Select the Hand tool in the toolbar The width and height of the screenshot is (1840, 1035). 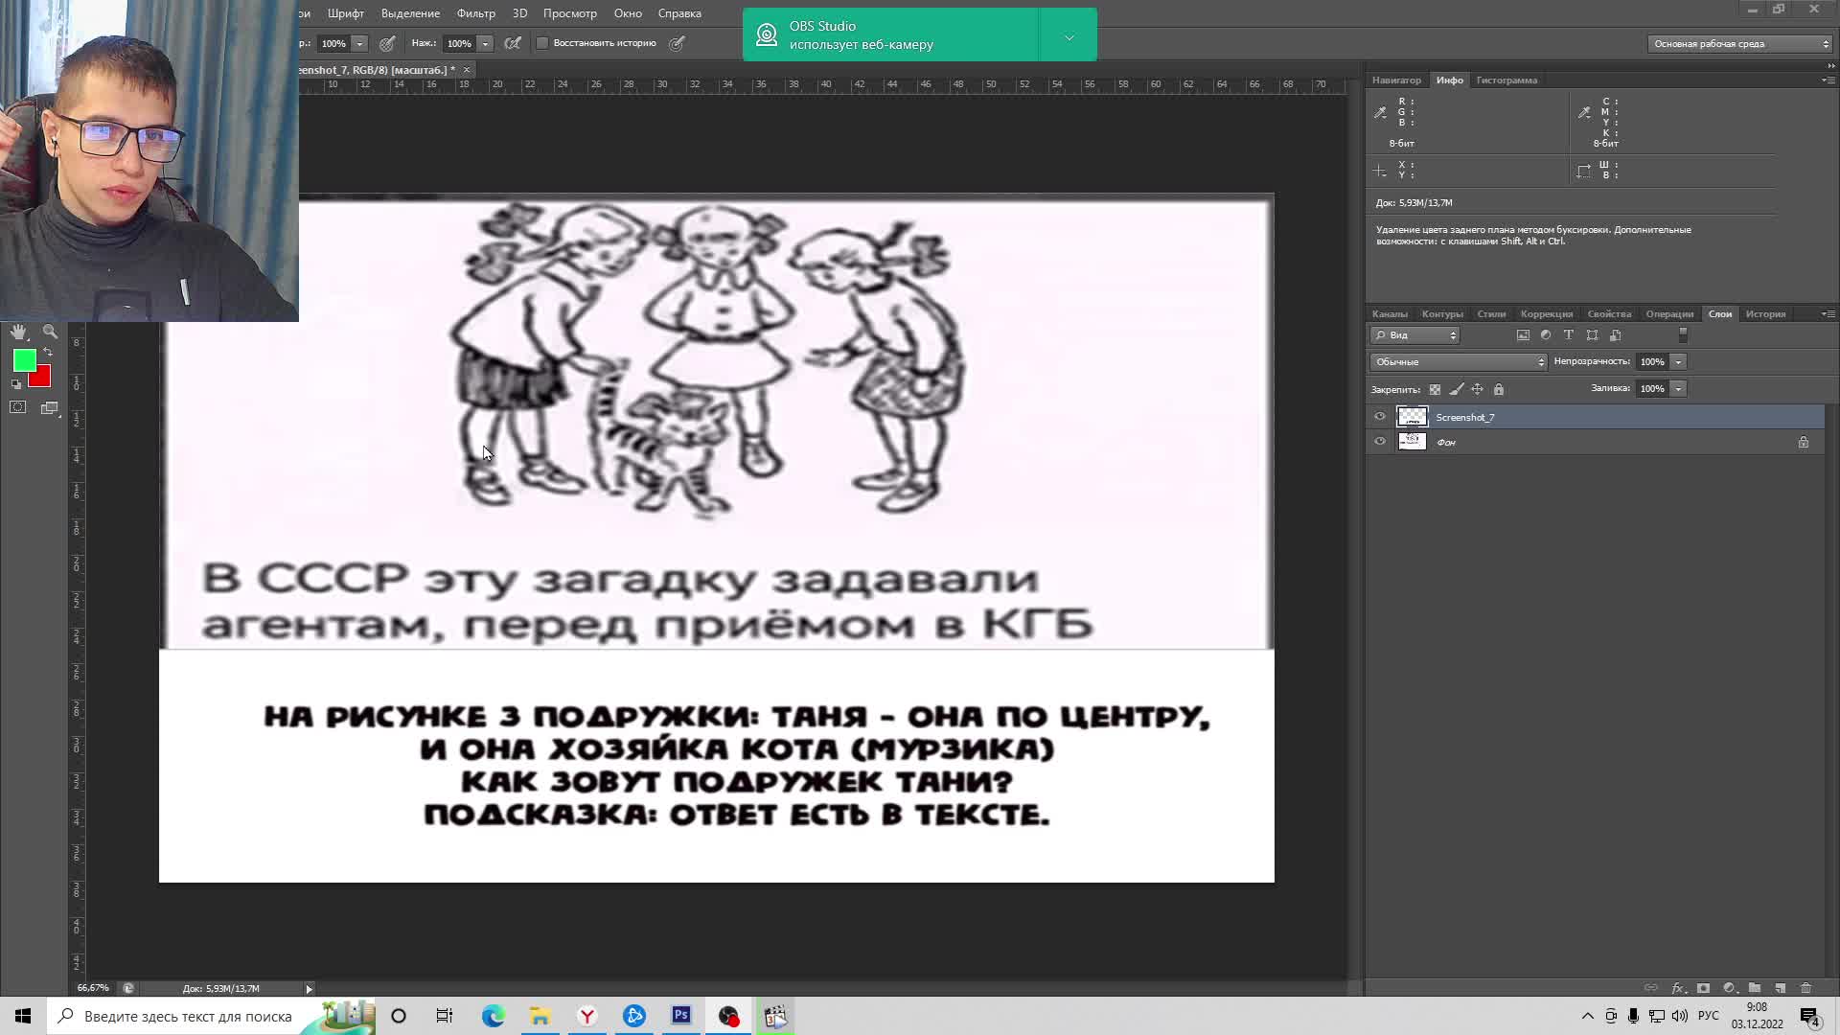pos(18,332)
